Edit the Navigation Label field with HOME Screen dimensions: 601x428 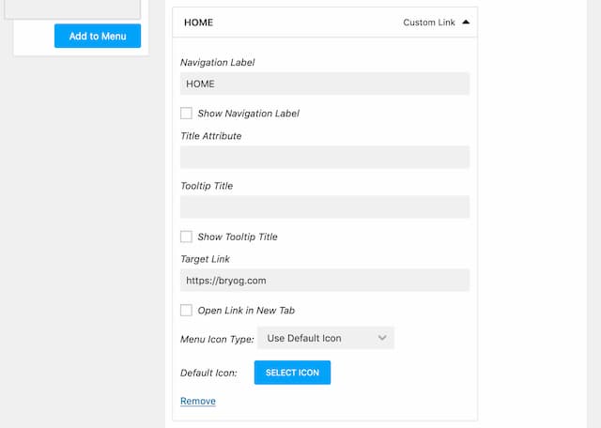(325, 84)
